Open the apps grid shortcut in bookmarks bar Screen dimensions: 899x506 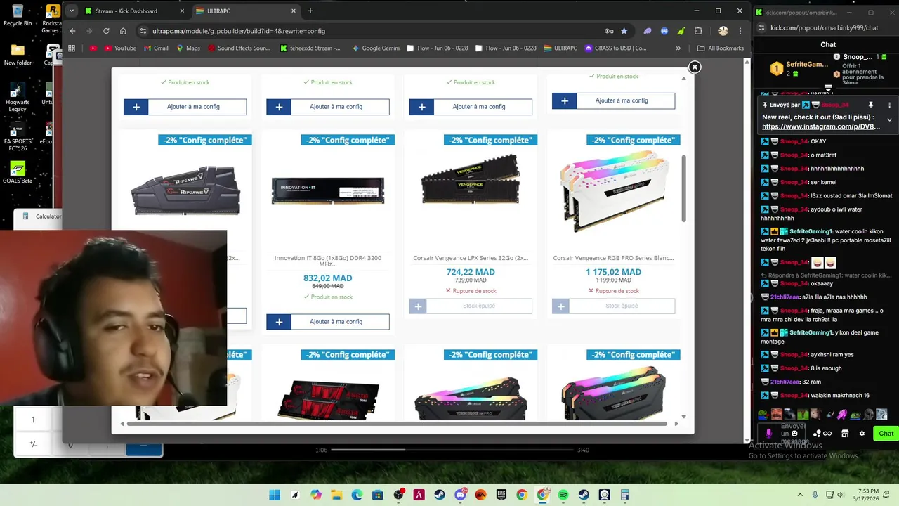tap(72, 48)
